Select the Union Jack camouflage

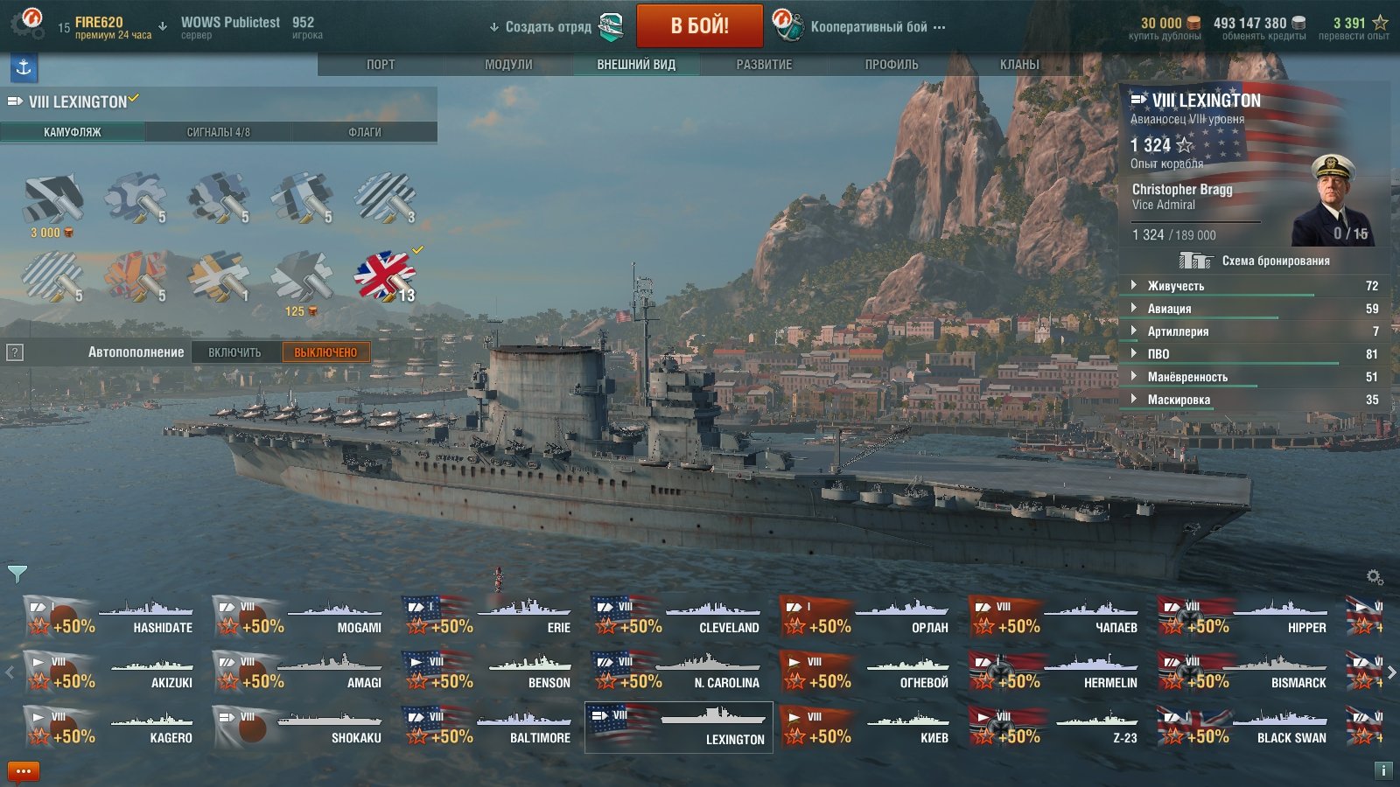384,276
